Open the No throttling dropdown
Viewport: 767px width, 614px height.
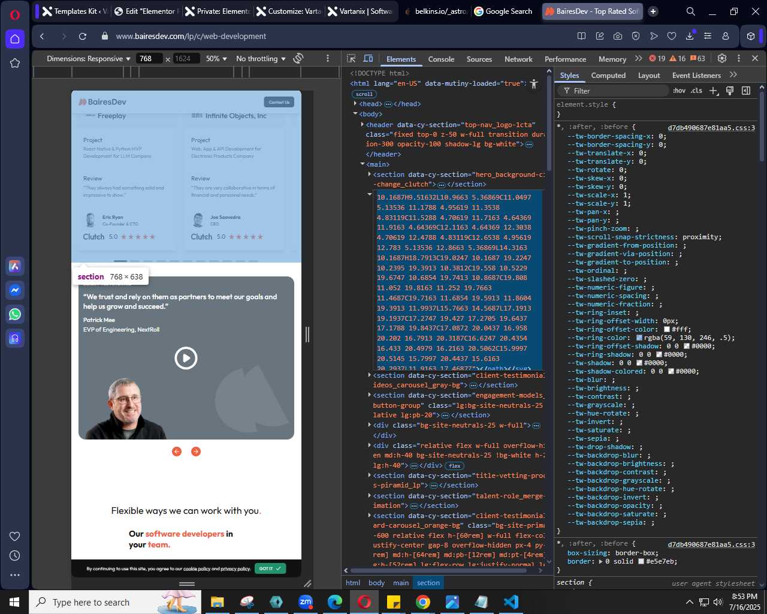point(261,58)
